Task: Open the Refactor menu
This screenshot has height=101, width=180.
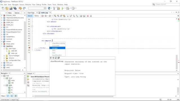Action: 28,4
